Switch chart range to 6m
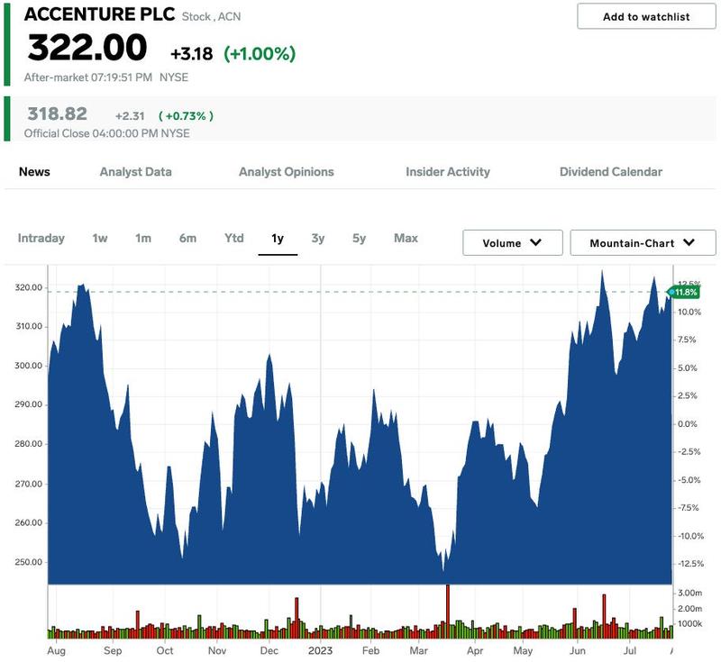The image size is (721, 662). pos(187,238)
